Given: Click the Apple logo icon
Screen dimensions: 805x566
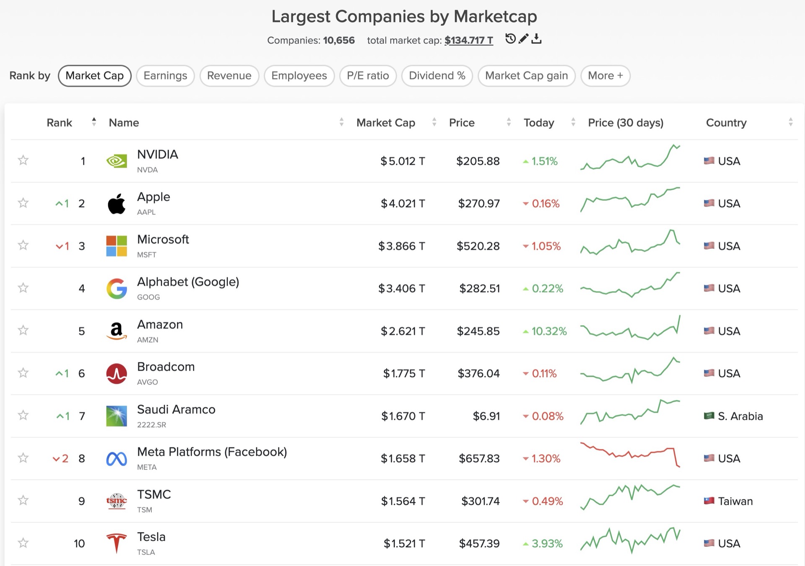Looking at the screenshot, I should (x=117, y=204).
